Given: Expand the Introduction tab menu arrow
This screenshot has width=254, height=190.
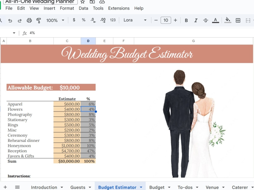Looking at the screenshot, I should coord(62,187).
